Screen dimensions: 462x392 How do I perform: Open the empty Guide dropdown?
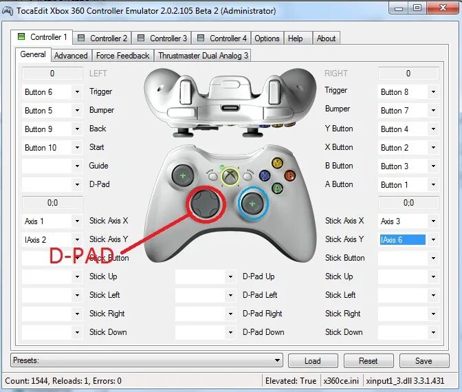click(77, 166)
